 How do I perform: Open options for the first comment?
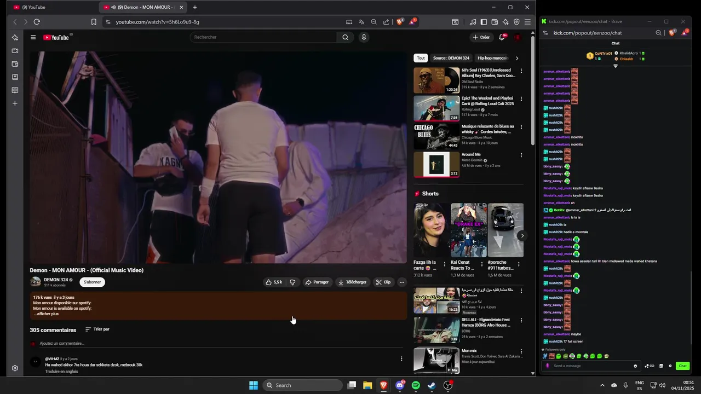(x=401, y=359)
